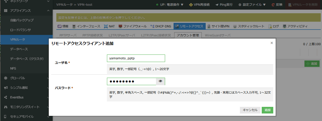The image size is (322, 121).
Task: Click the megaphone icon beside シンプル通知
Action: (5, 88)
